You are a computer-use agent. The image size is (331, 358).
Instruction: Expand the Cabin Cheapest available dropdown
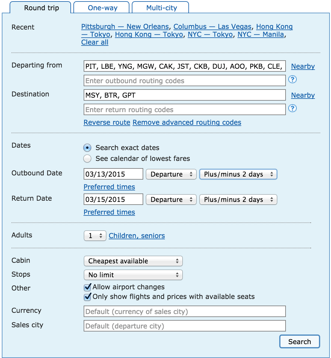[x=133, y=261]
